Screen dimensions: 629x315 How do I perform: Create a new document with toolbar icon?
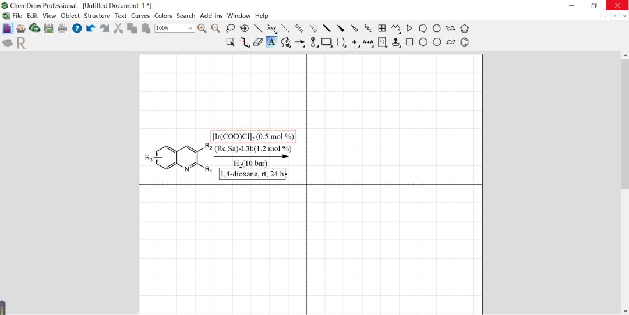click(7, 28)
